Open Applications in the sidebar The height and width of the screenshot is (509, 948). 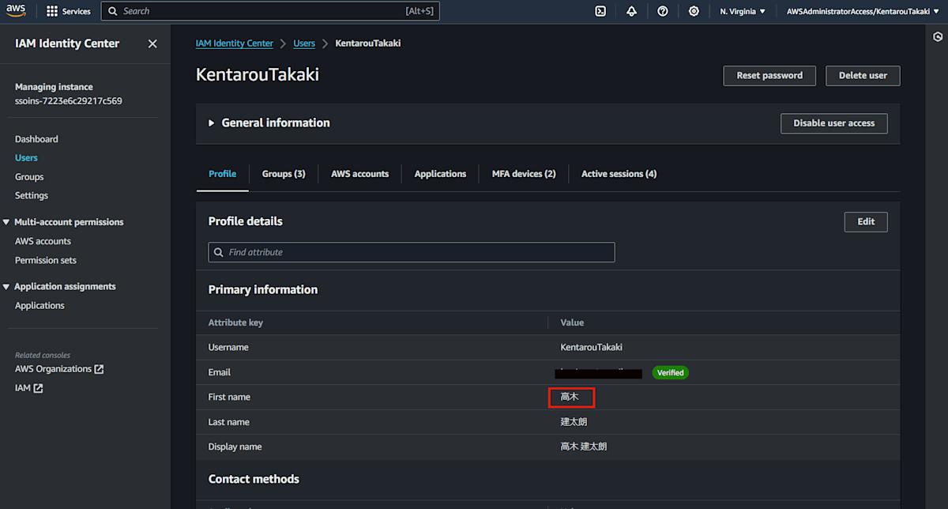pyautogui.click(x=39, y=305)
